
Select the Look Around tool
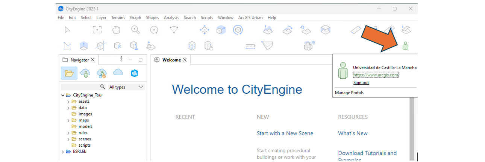[174, 30]
